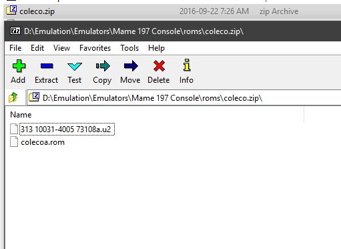Select the file 313 10031-4005 73108a.u2

[x=67, y=129]
